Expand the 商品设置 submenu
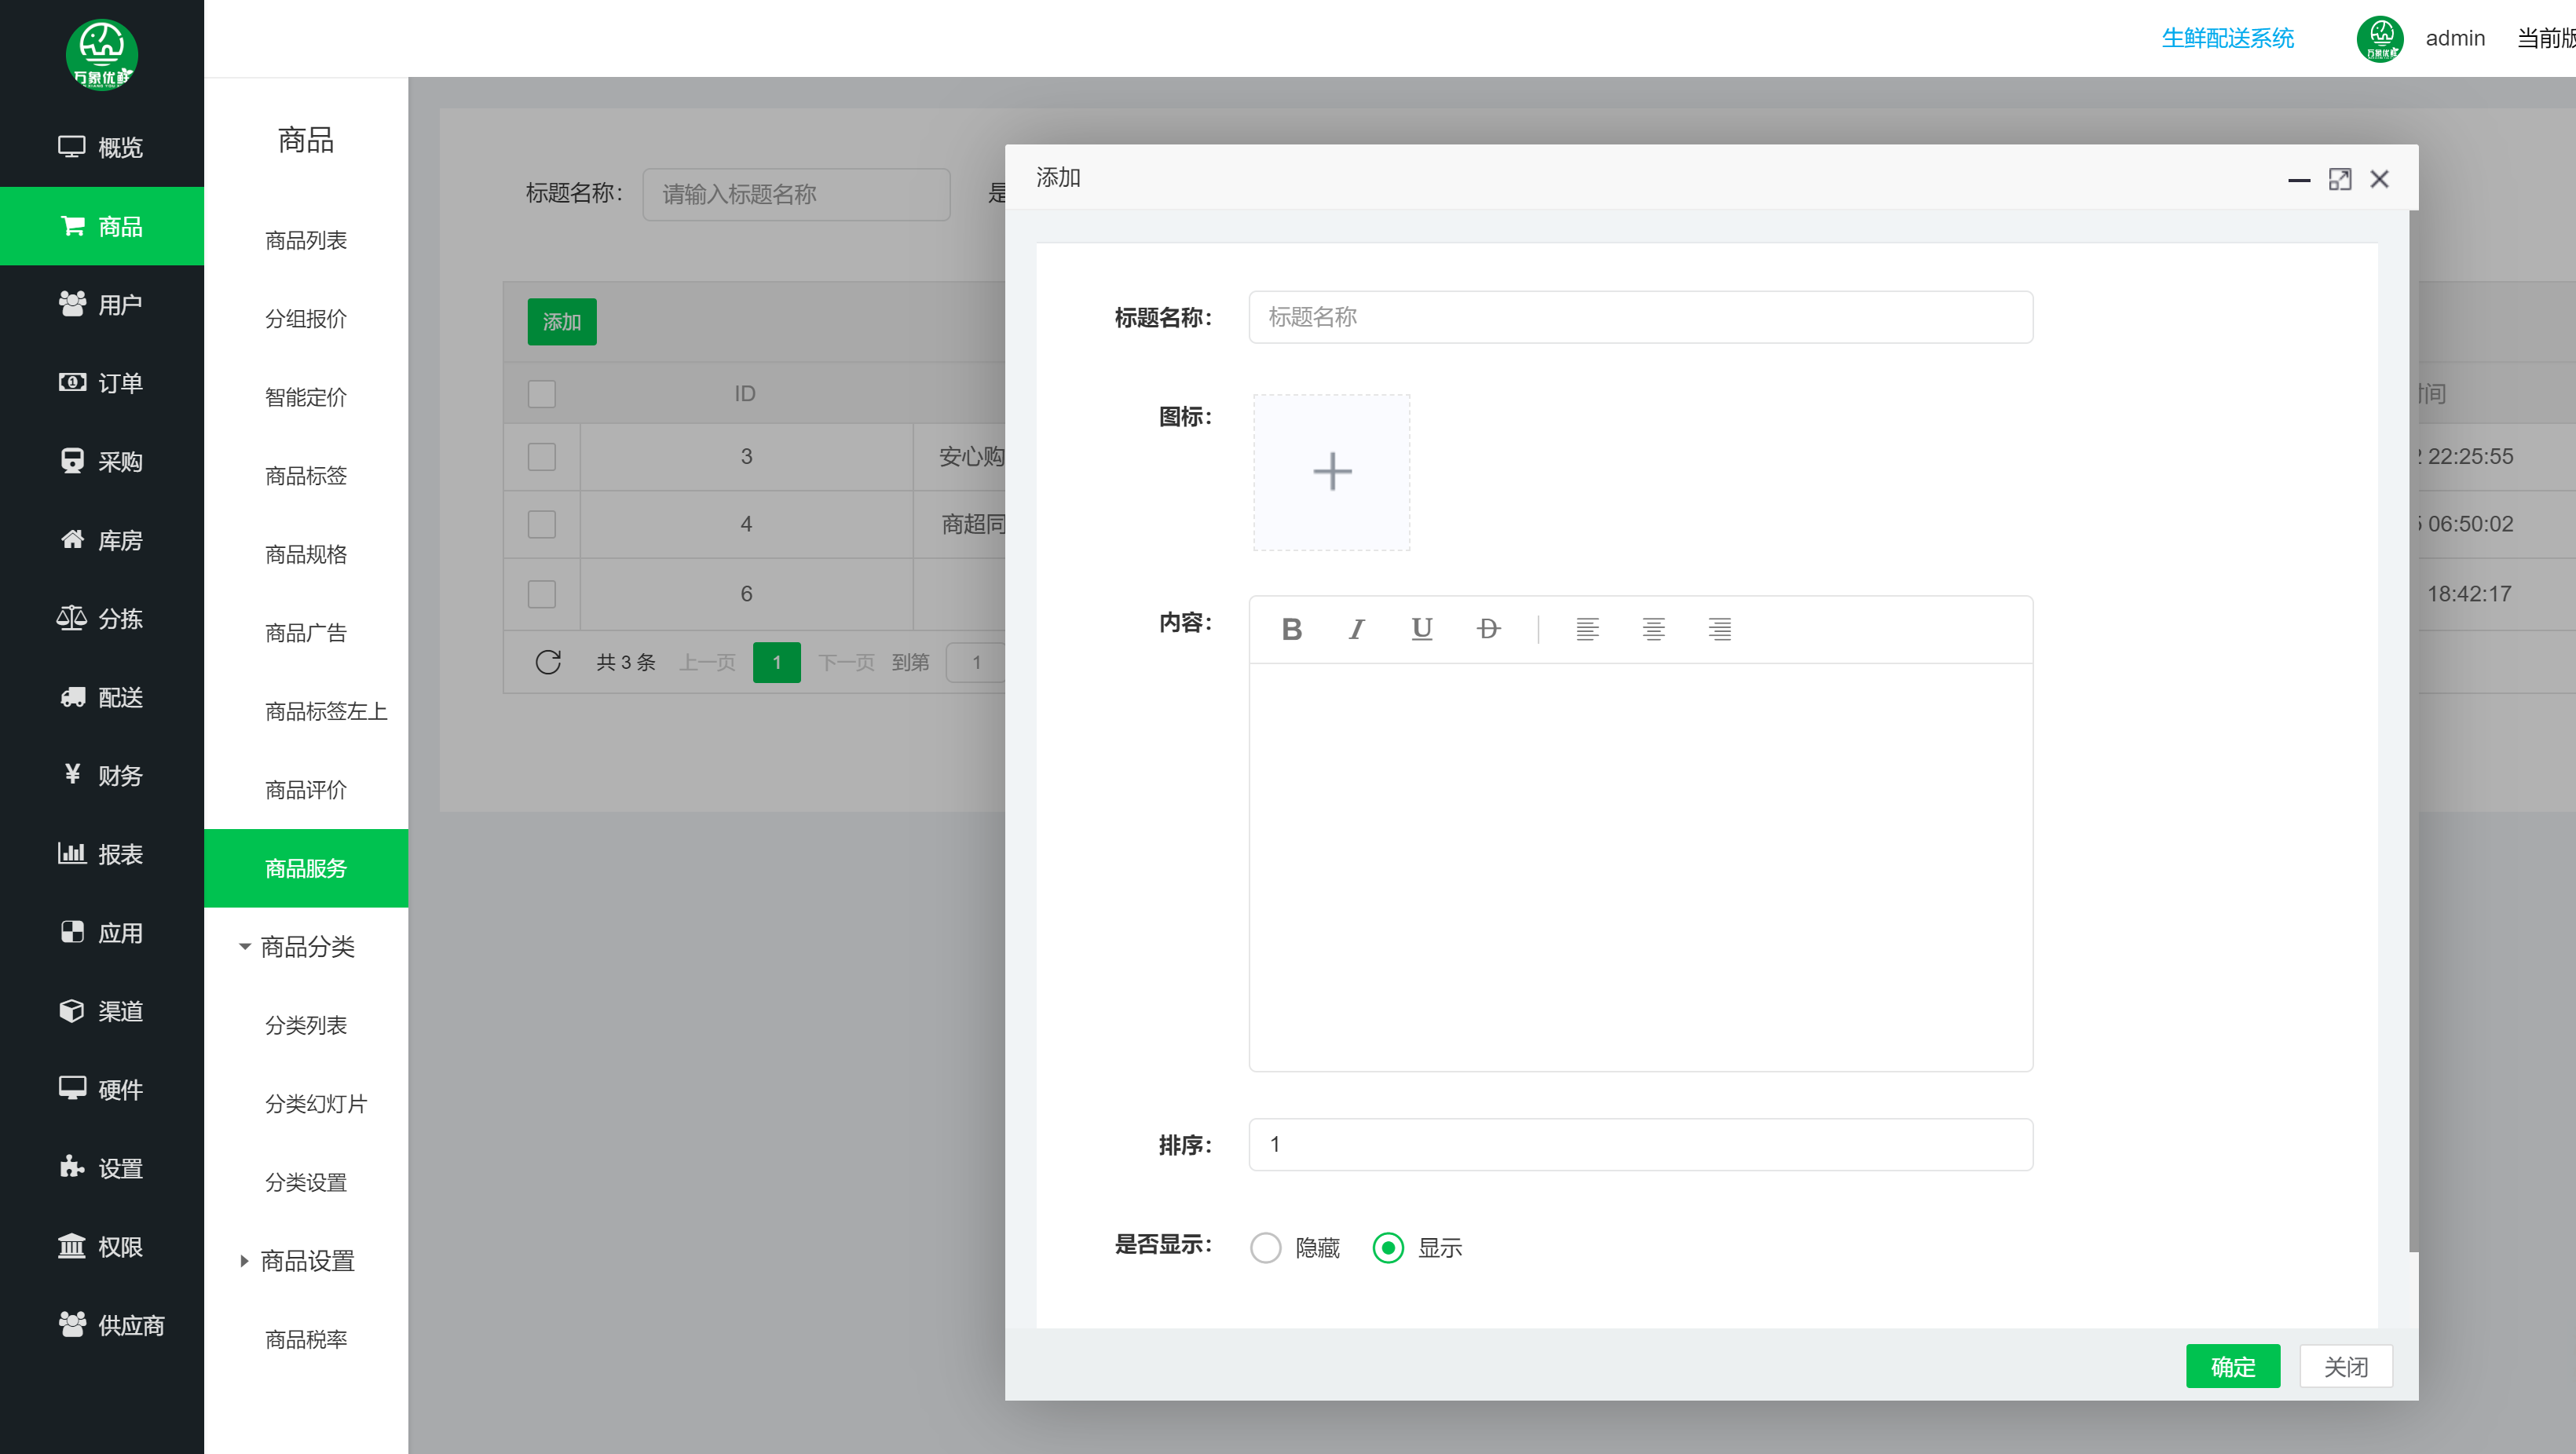The height and width of the screenshot is (1454, 2576). coord(306,1261)
